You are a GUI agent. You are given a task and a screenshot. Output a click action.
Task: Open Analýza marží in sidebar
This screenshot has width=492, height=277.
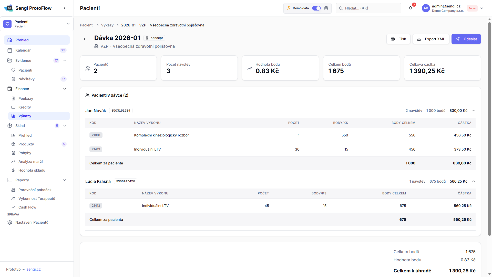(x=30, y=162)
